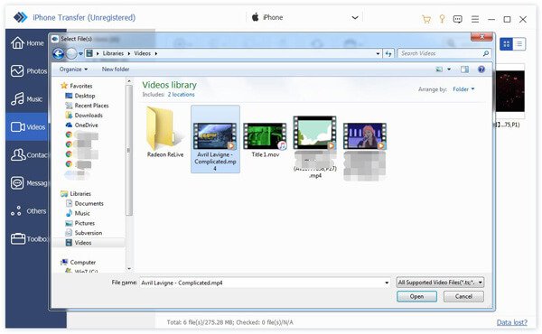The height and width of the screenshot is (334, 542).
Task: Open Recent Places in navigation tree
Action: pos(91,106)
